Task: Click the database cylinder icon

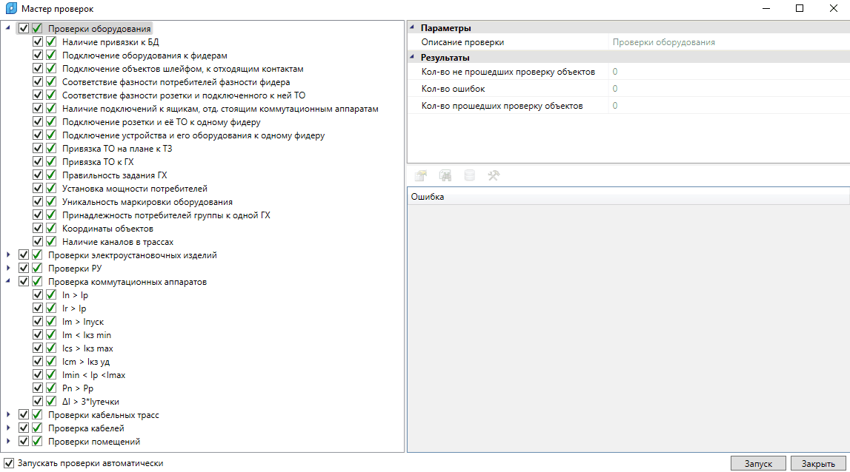Action: pyautogui.click(x=469, y=176)
